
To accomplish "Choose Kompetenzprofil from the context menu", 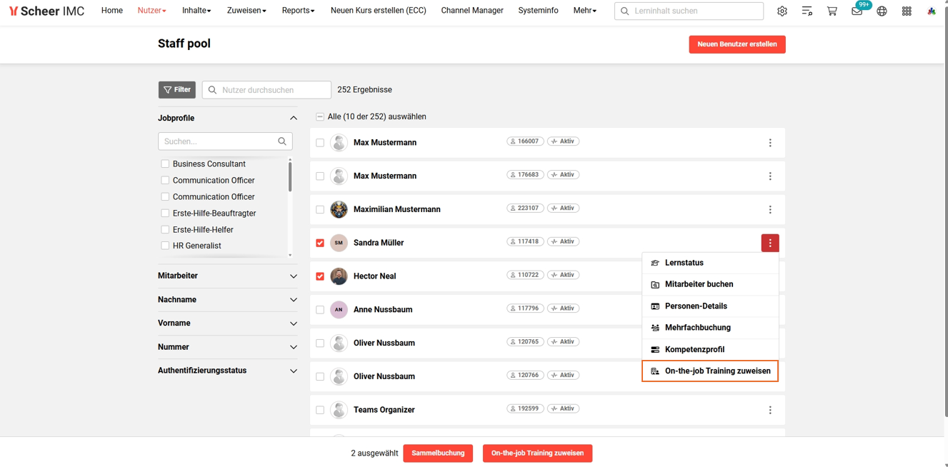I will (x=710, y=350).
